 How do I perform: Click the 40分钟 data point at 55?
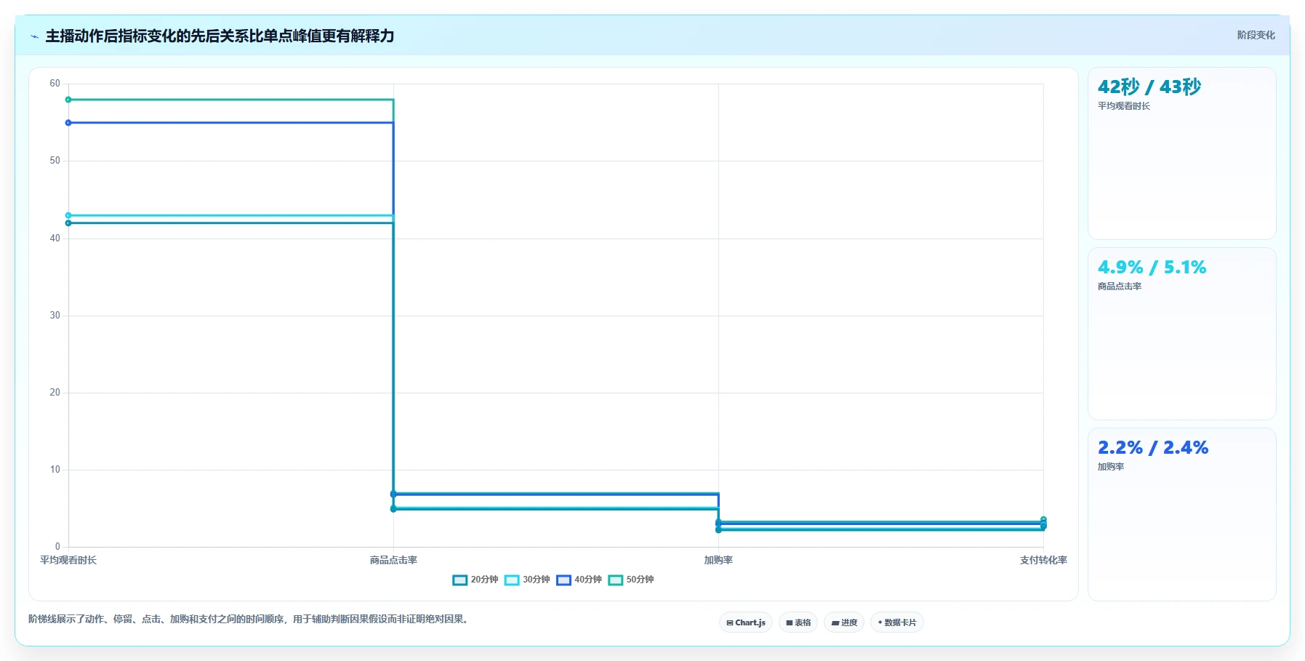[x=68, y=123]
